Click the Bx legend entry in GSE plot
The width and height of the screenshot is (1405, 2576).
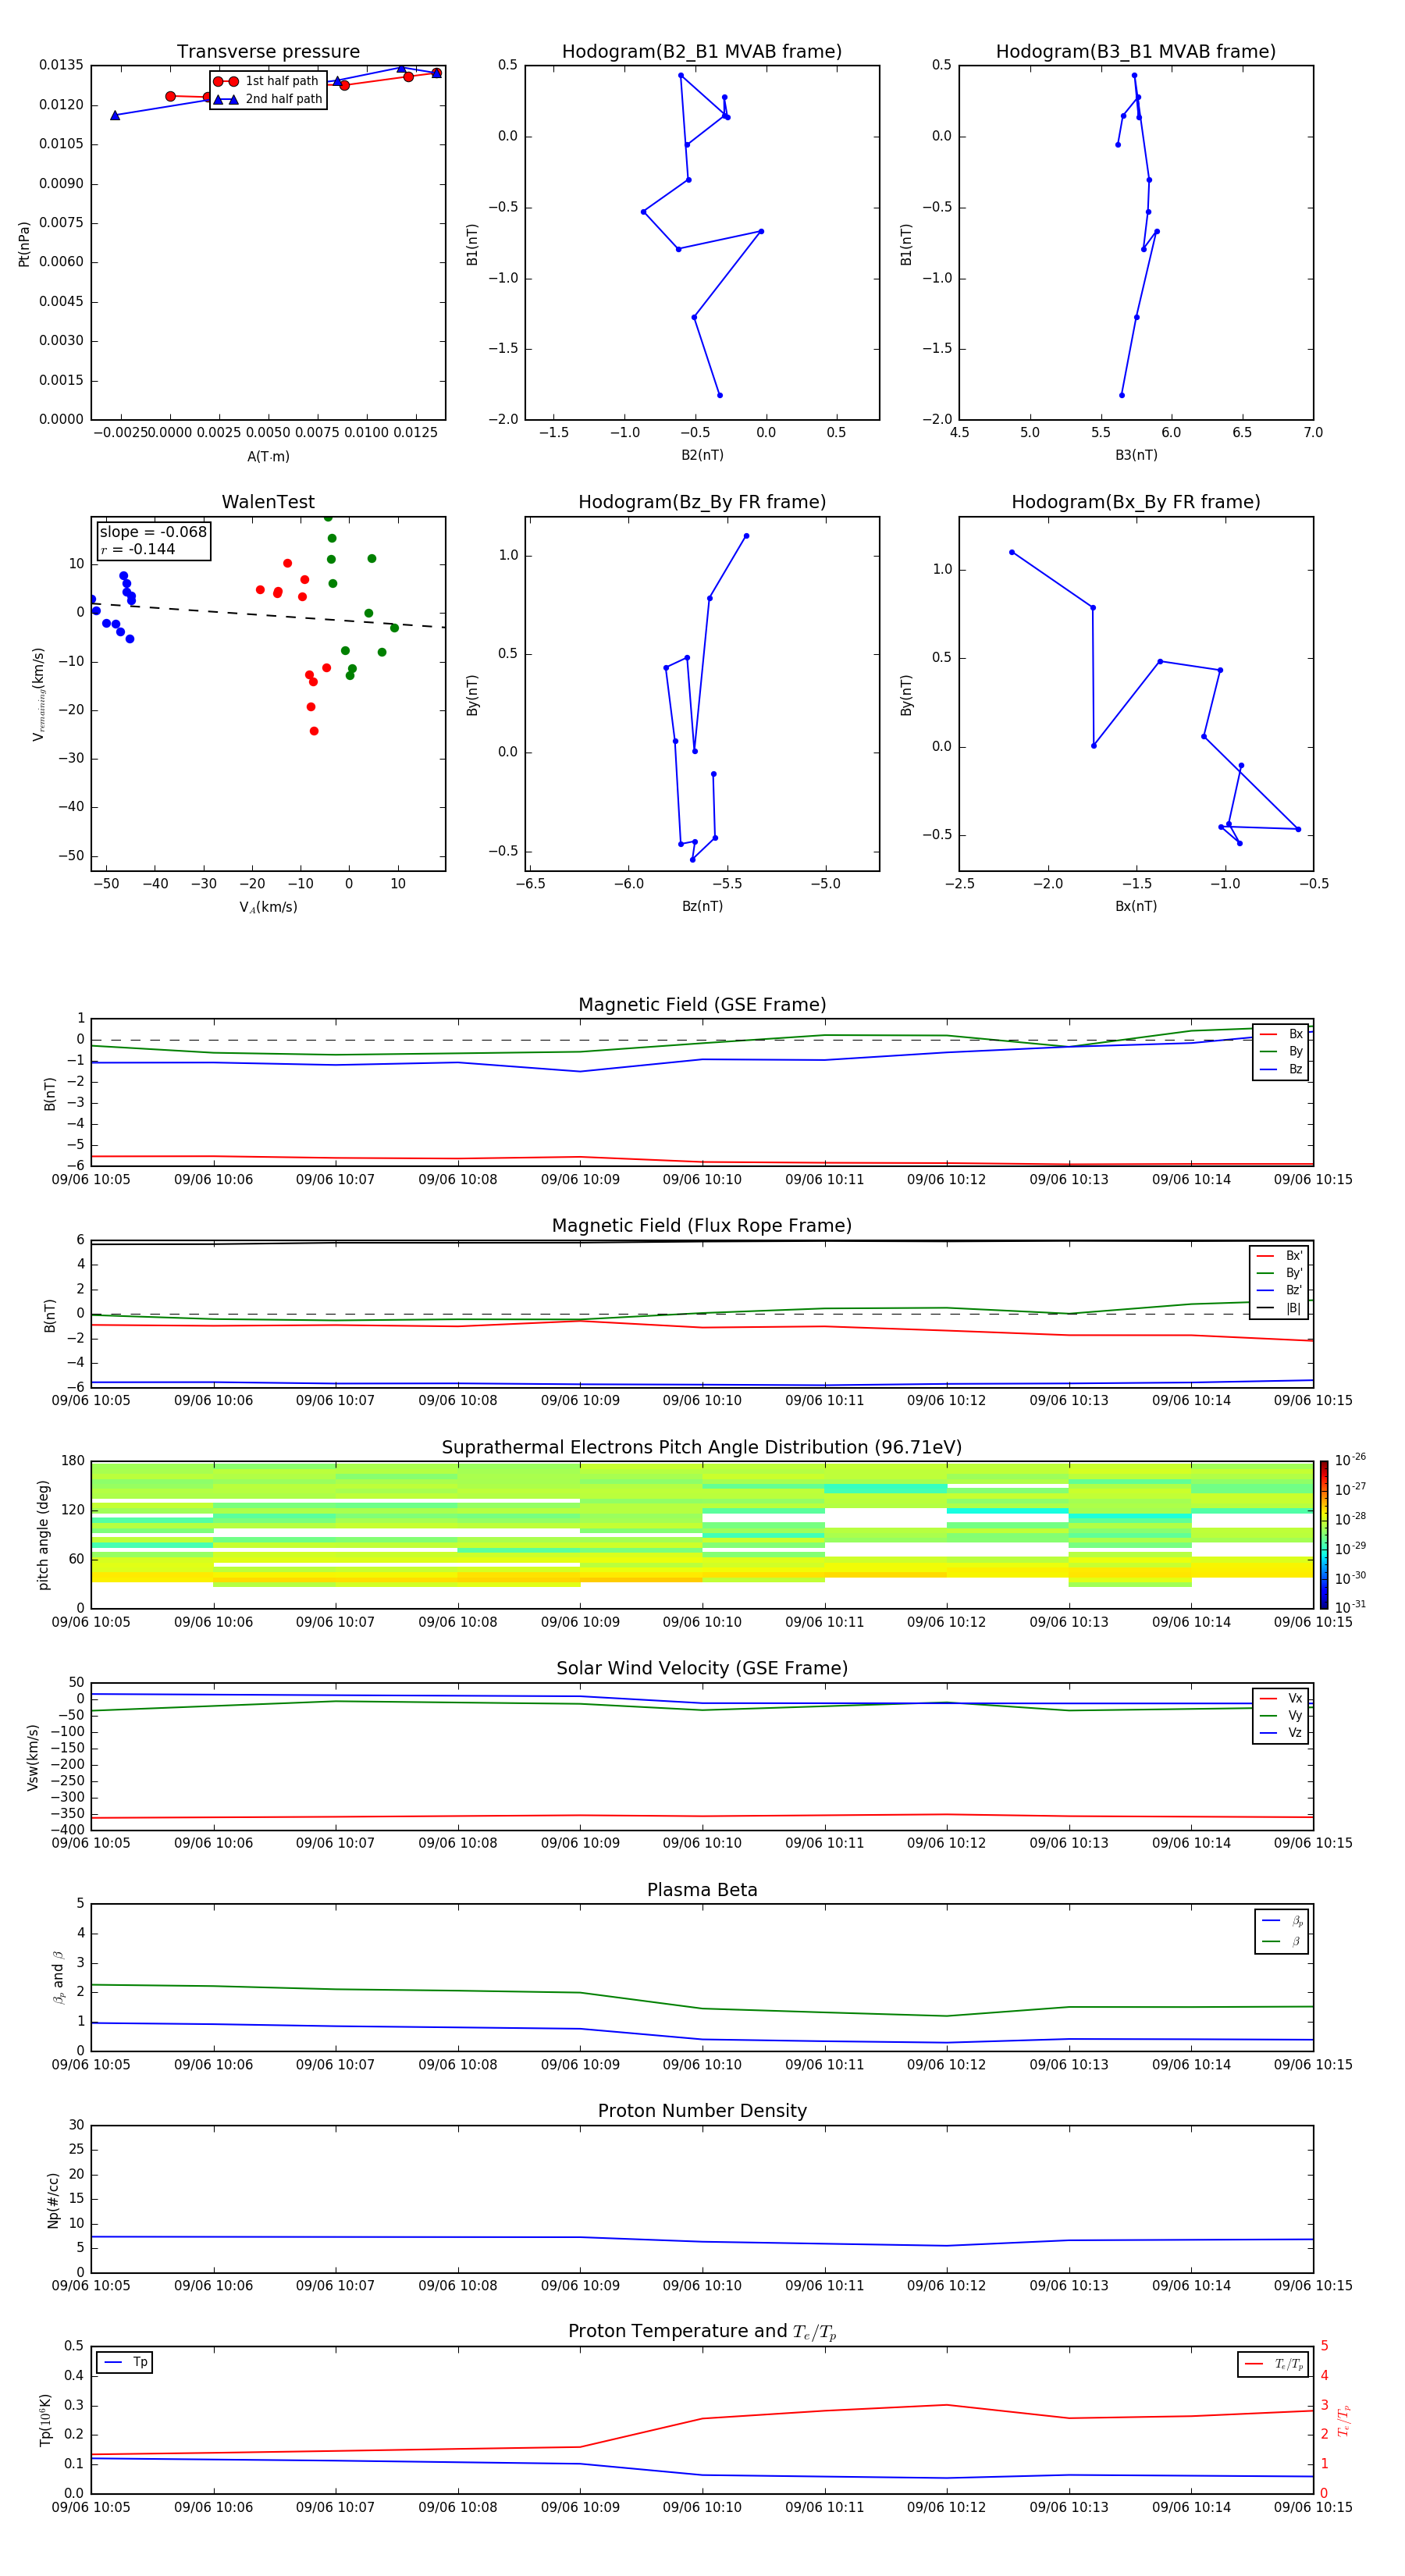point(1281,1034)
